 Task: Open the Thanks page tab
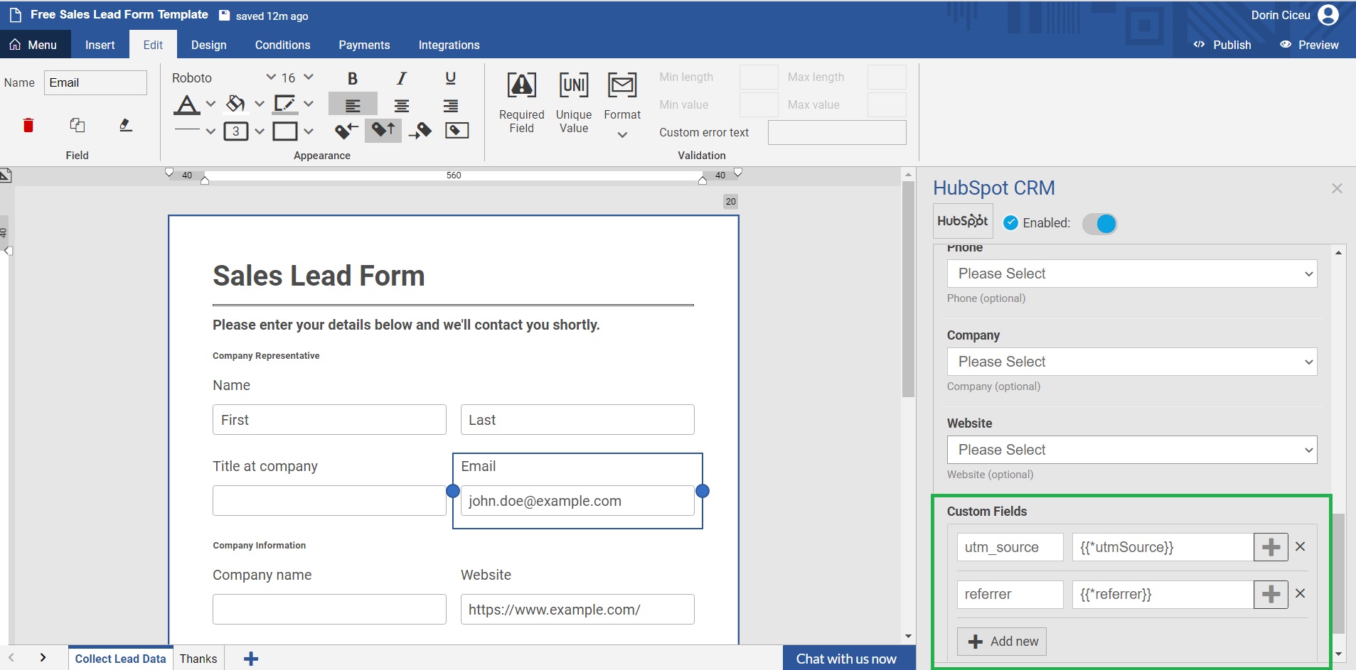click(x=198, y=659)
